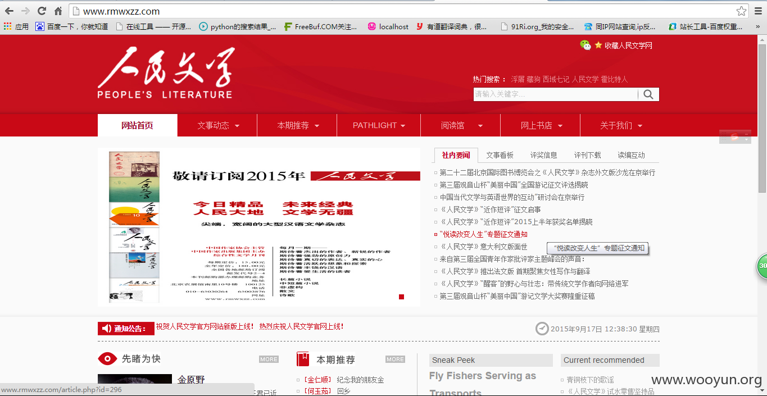Open the python search results bookmark

coord(238,26)
